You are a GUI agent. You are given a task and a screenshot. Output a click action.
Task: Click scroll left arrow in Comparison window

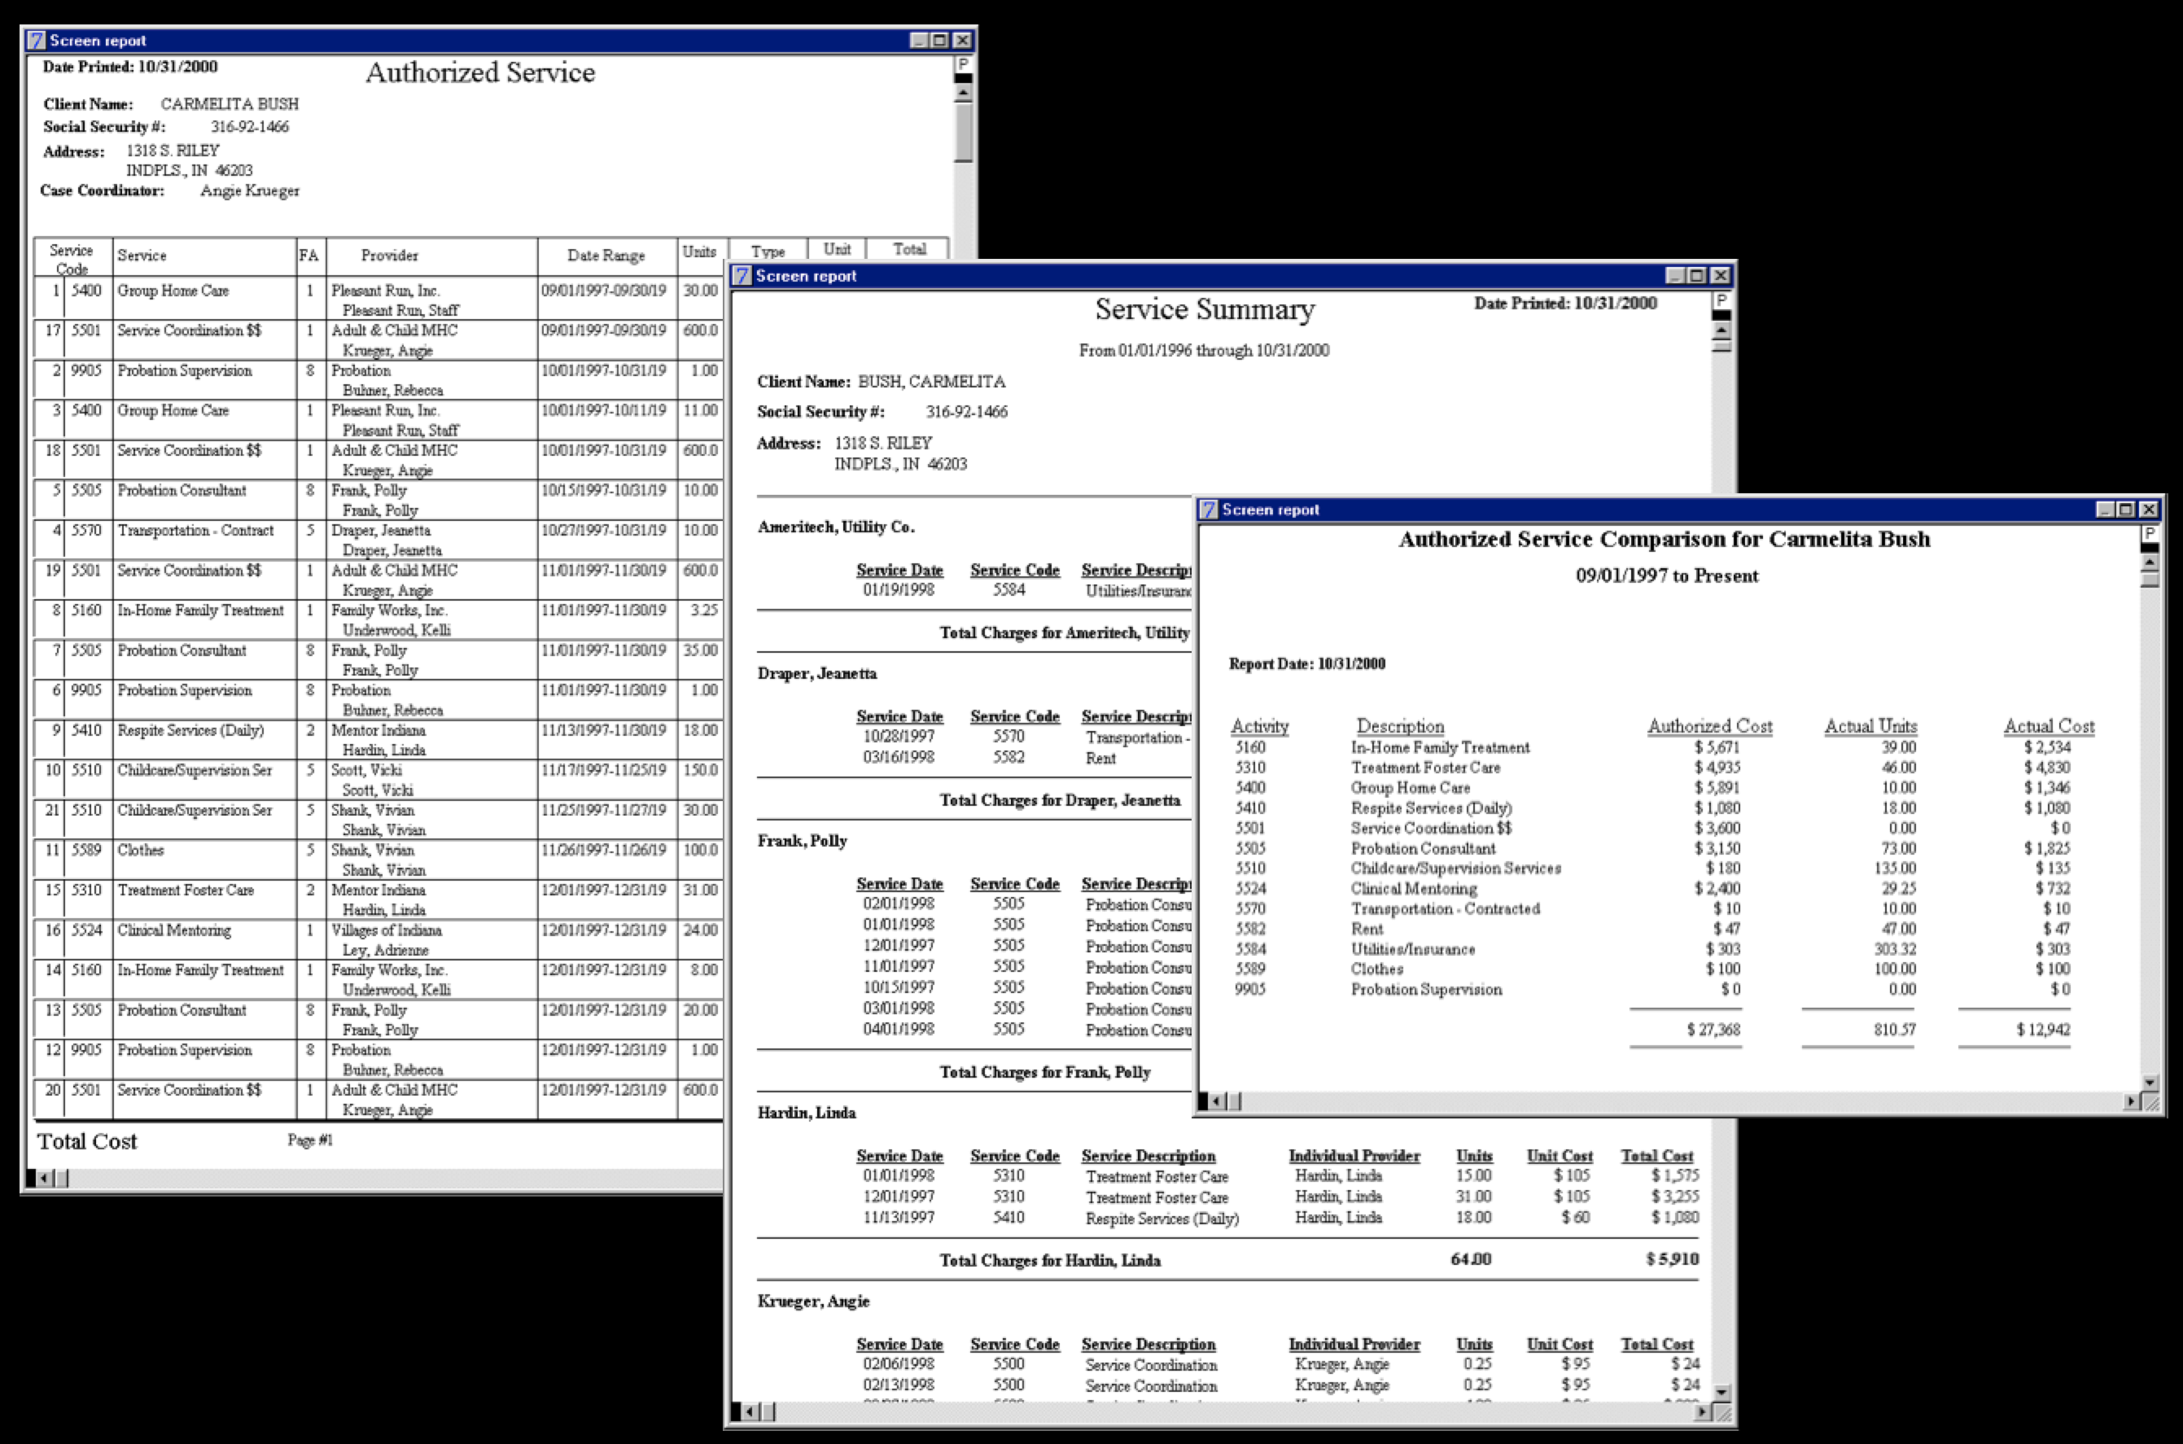coord(1216,1101)
